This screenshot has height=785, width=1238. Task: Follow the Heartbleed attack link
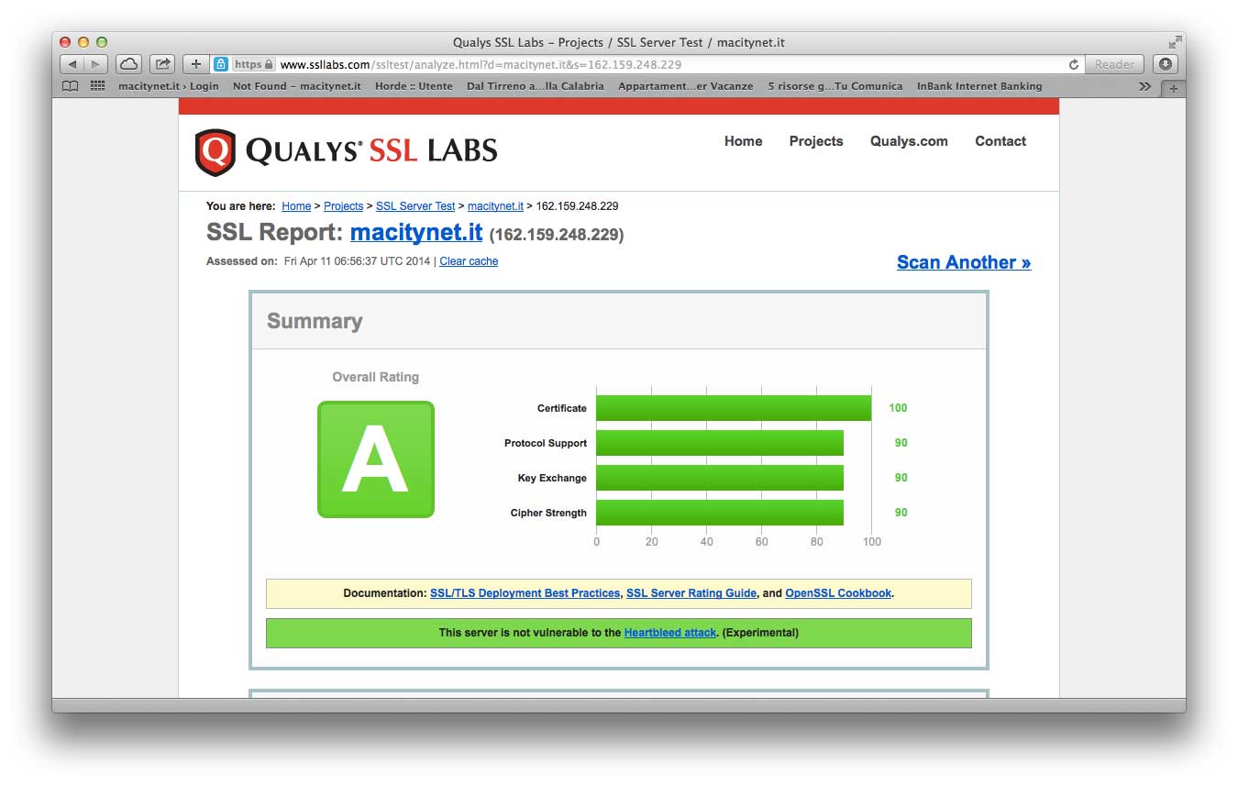(x=670, y=633)
